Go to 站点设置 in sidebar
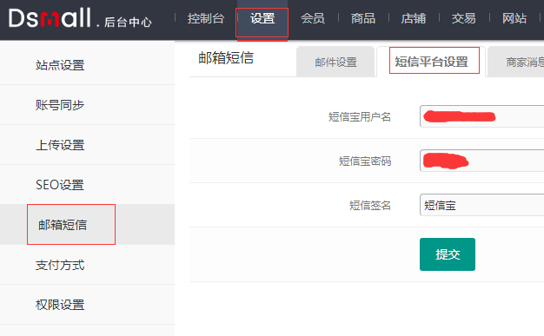This screenshot has width=544, height=336. click(87, 65)
